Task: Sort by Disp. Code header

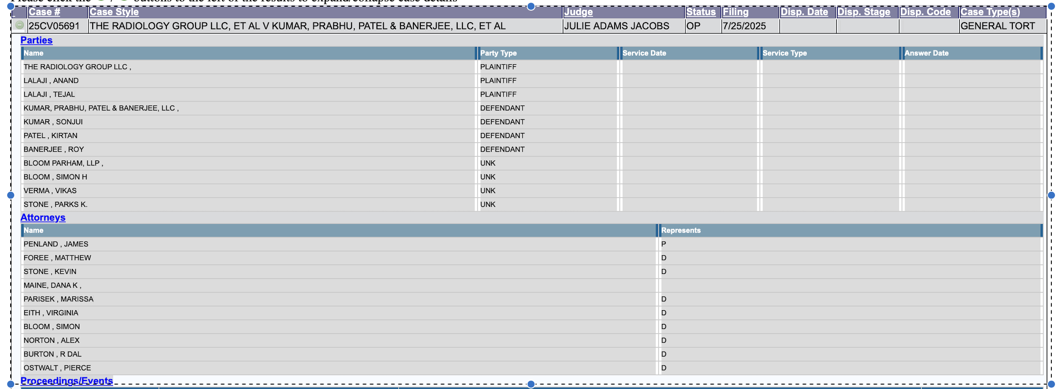Action: pos(925,12)
